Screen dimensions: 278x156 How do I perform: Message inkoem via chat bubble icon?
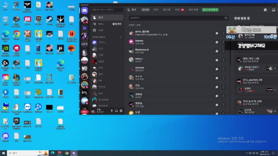pyautogui.click(x=217, y=42)
